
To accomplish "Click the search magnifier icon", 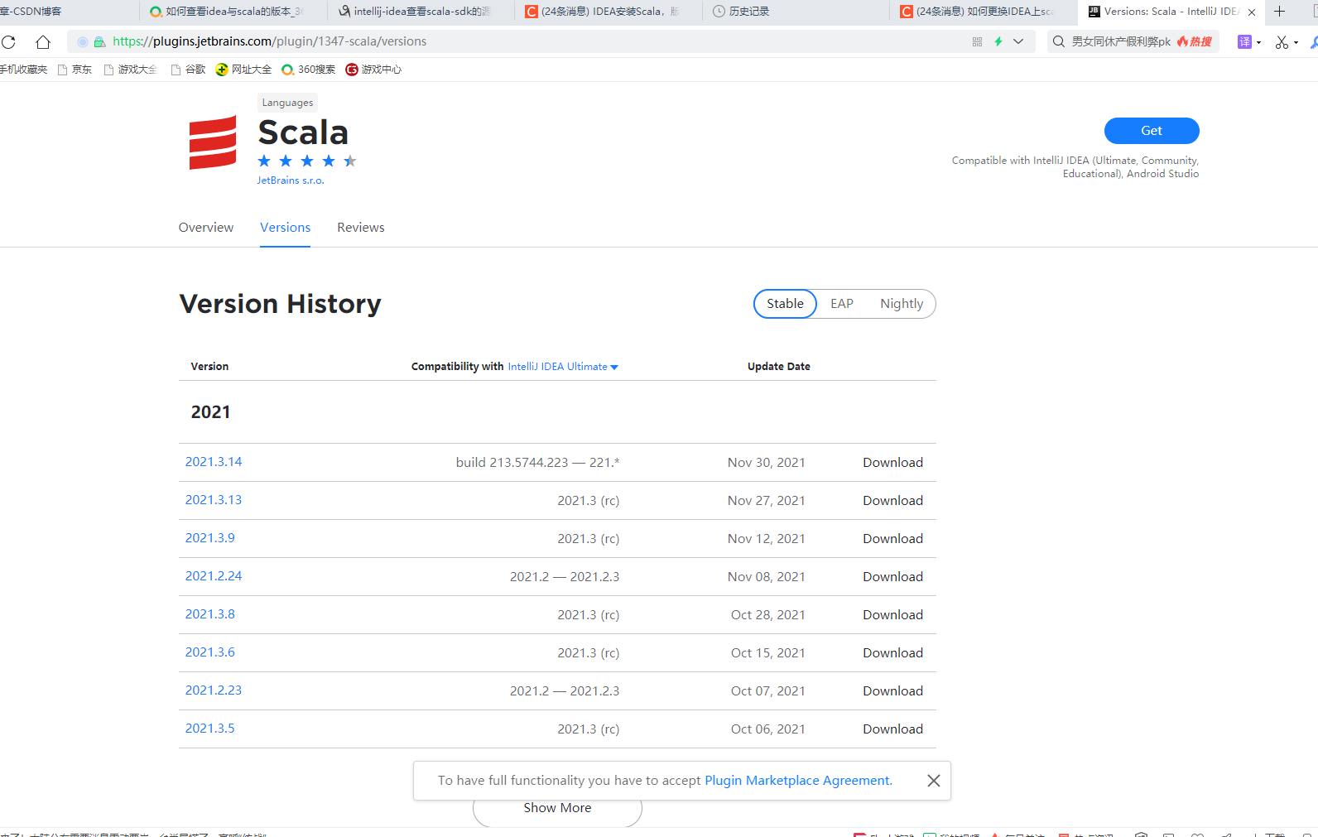I will tap(1058, 41).
